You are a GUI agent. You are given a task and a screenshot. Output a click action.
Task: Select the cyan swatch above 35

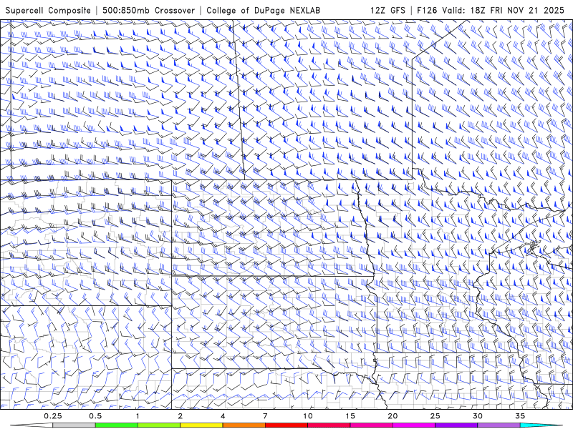point(541,425)
